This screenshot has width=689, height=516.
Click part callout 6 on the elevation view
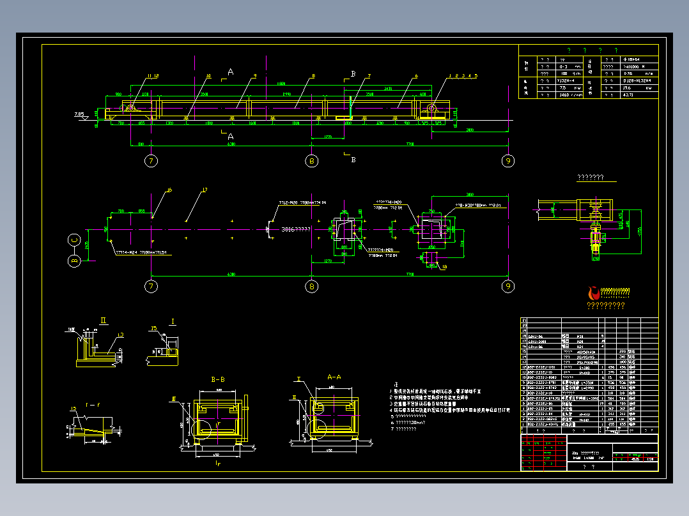tap(416, 76)
